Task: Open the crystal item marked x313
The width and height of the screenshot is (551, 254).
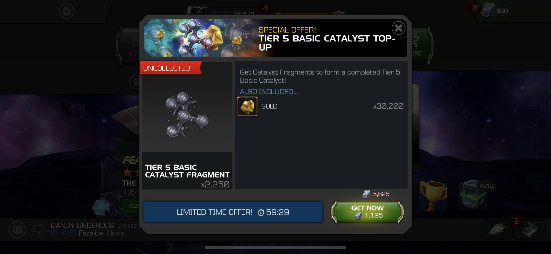Action: (x=474, y=195)
